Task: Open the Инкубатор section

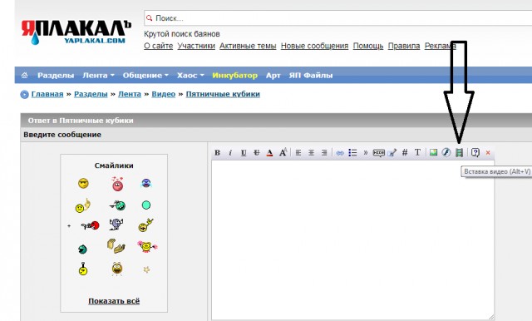Action: tap(234, 76)
